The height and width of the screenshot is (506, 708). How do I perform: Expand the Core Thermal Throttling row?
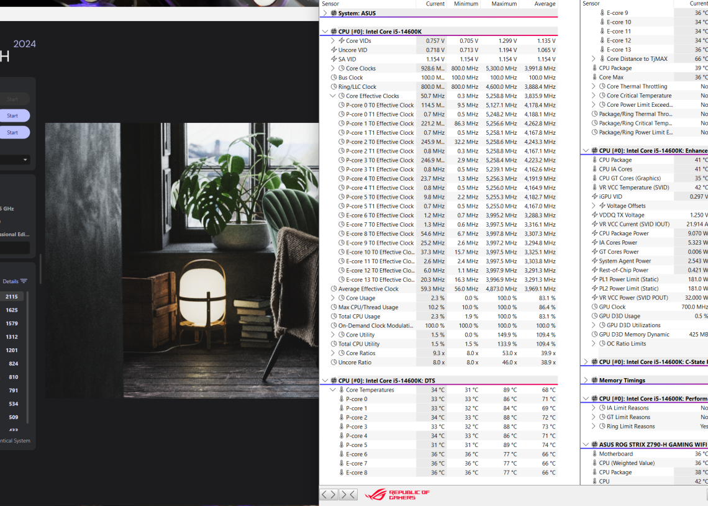tap(593, 86)
